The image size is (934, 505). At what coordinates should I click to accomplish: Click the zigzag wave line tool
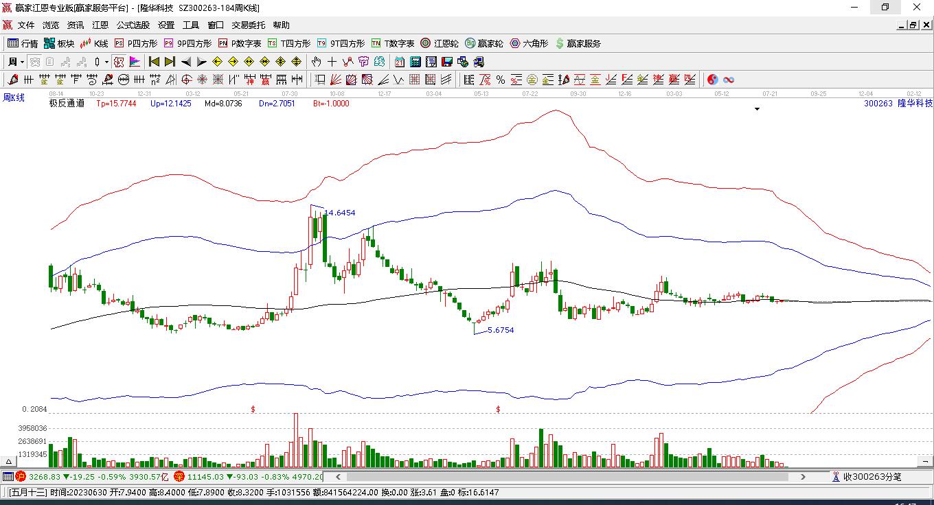[x=399, y=80]
